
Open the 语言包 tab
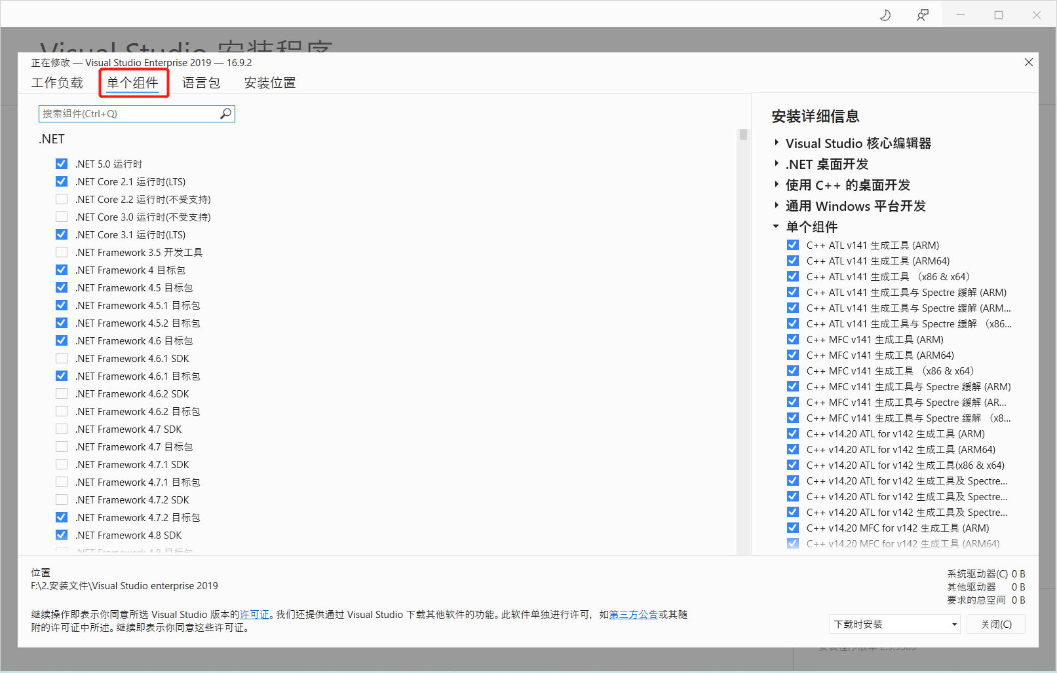click(201, 82)
